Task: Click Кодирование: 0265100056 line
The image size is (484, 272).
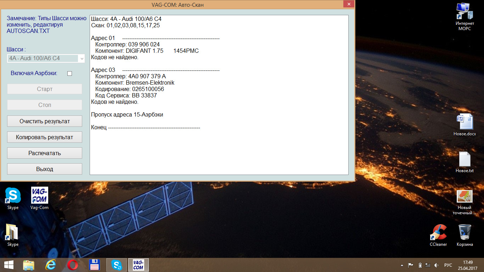Action: pos(130,89)
